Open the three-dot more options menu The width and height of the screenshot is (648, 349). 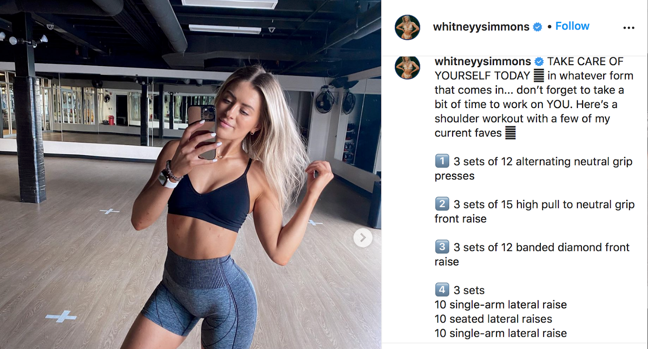point(629,28)
